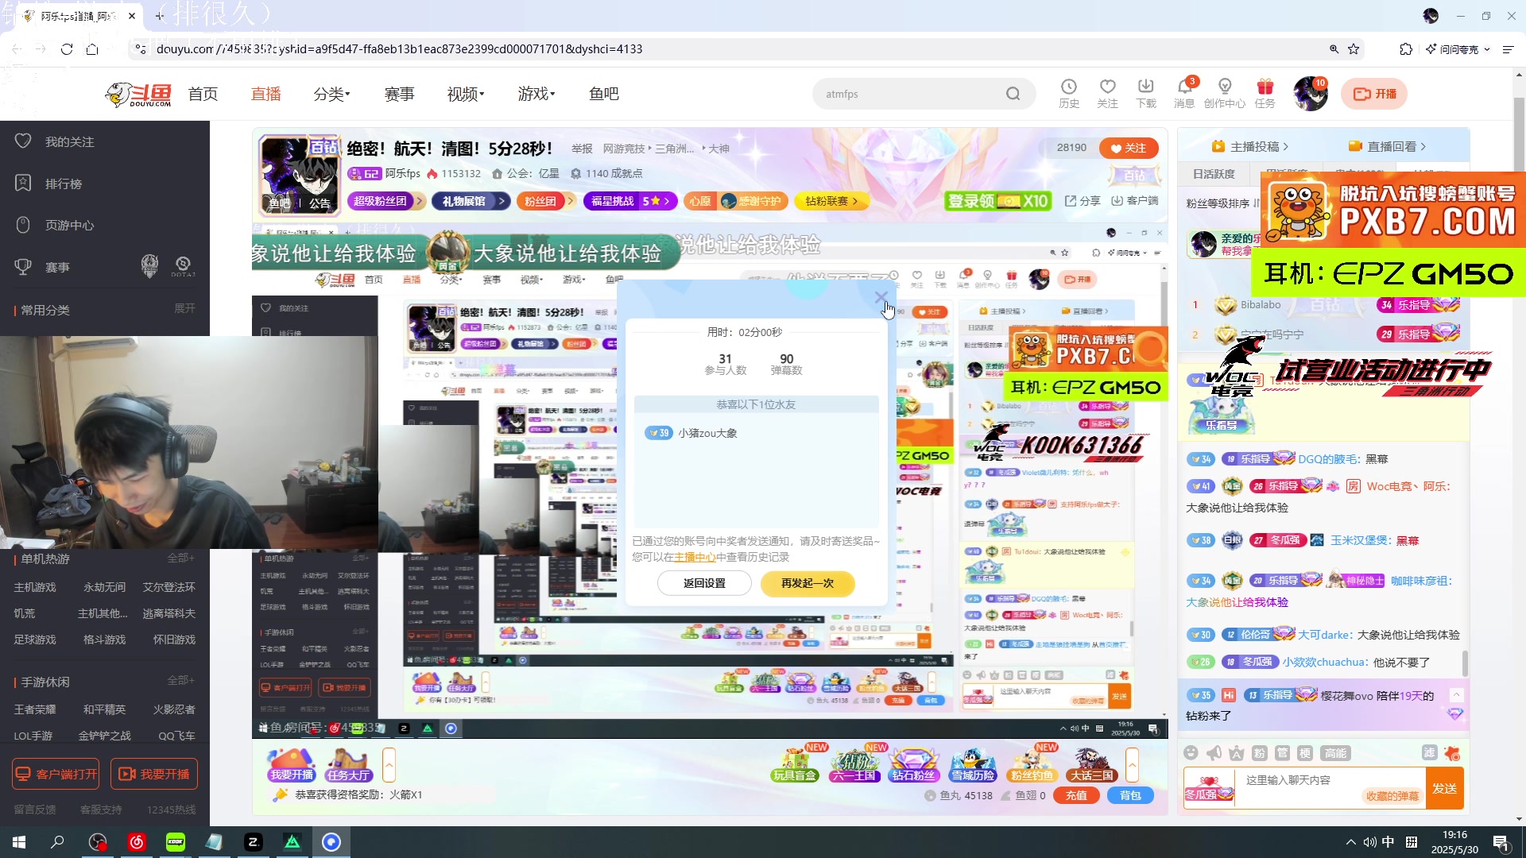Open 粉丝钓鱼 activity icon
This screenshot has height=858, width=1526.
click(x=1032, y=765)
